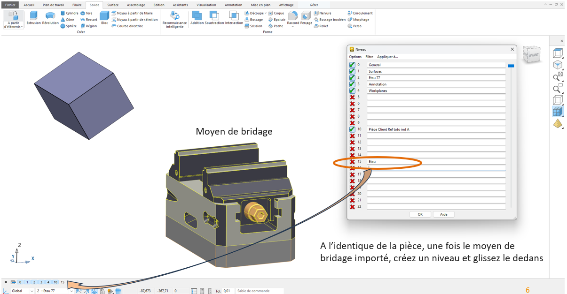
Task: Toggle level 0 General checkbox
Action: [352, 65]
